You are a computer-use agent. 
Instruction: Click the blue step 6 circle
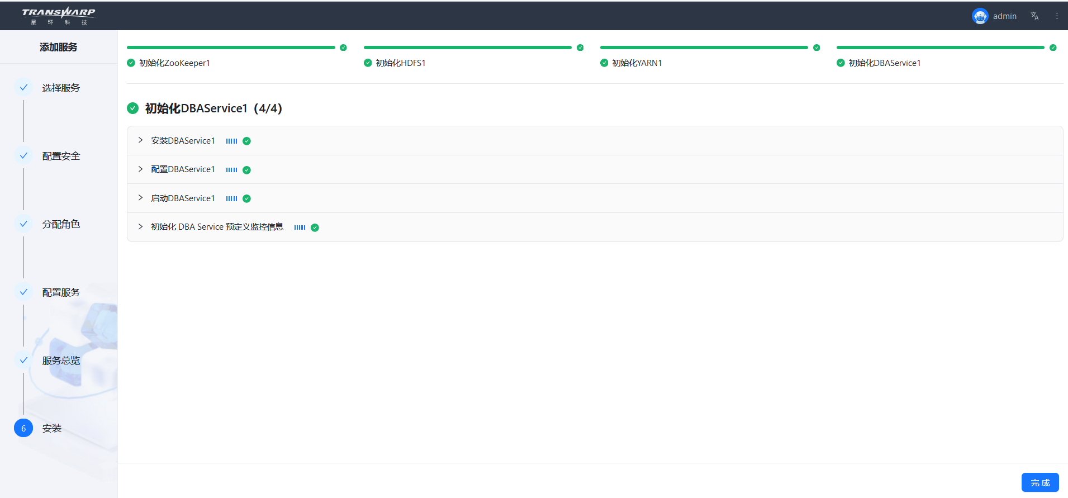[x=23, y=428]
